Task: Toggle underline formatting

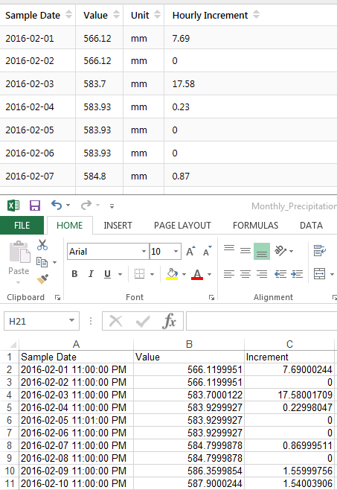Action: click(x=107, y=274)
